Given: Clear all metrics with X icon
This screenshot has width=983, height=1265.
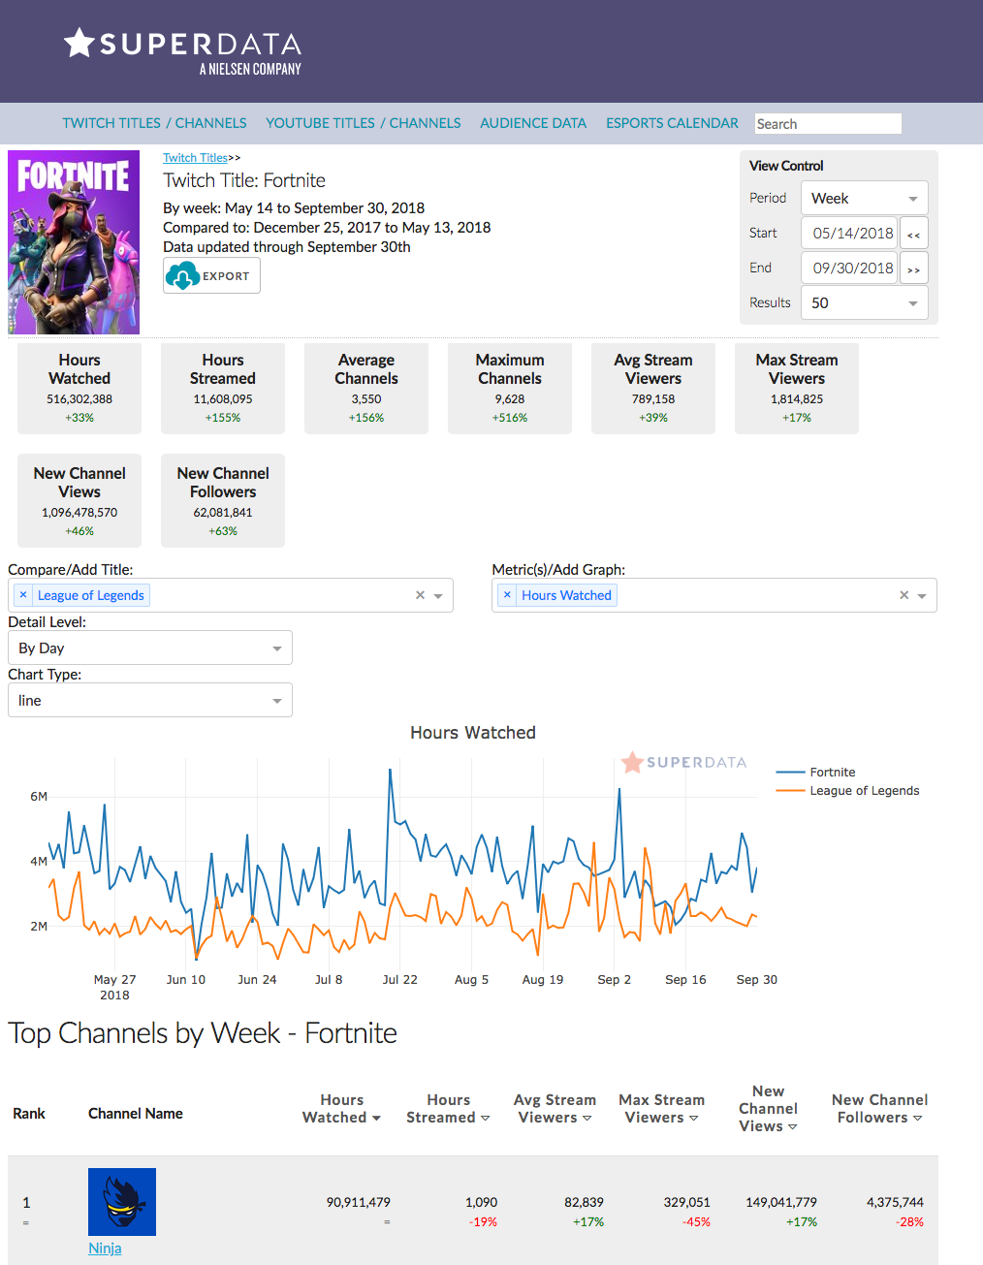Looking at the screenshot, I should coord(904,595).
